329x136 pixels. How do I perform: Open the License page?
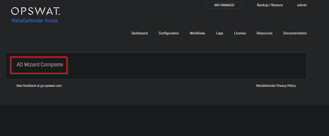tap(240, 33)
